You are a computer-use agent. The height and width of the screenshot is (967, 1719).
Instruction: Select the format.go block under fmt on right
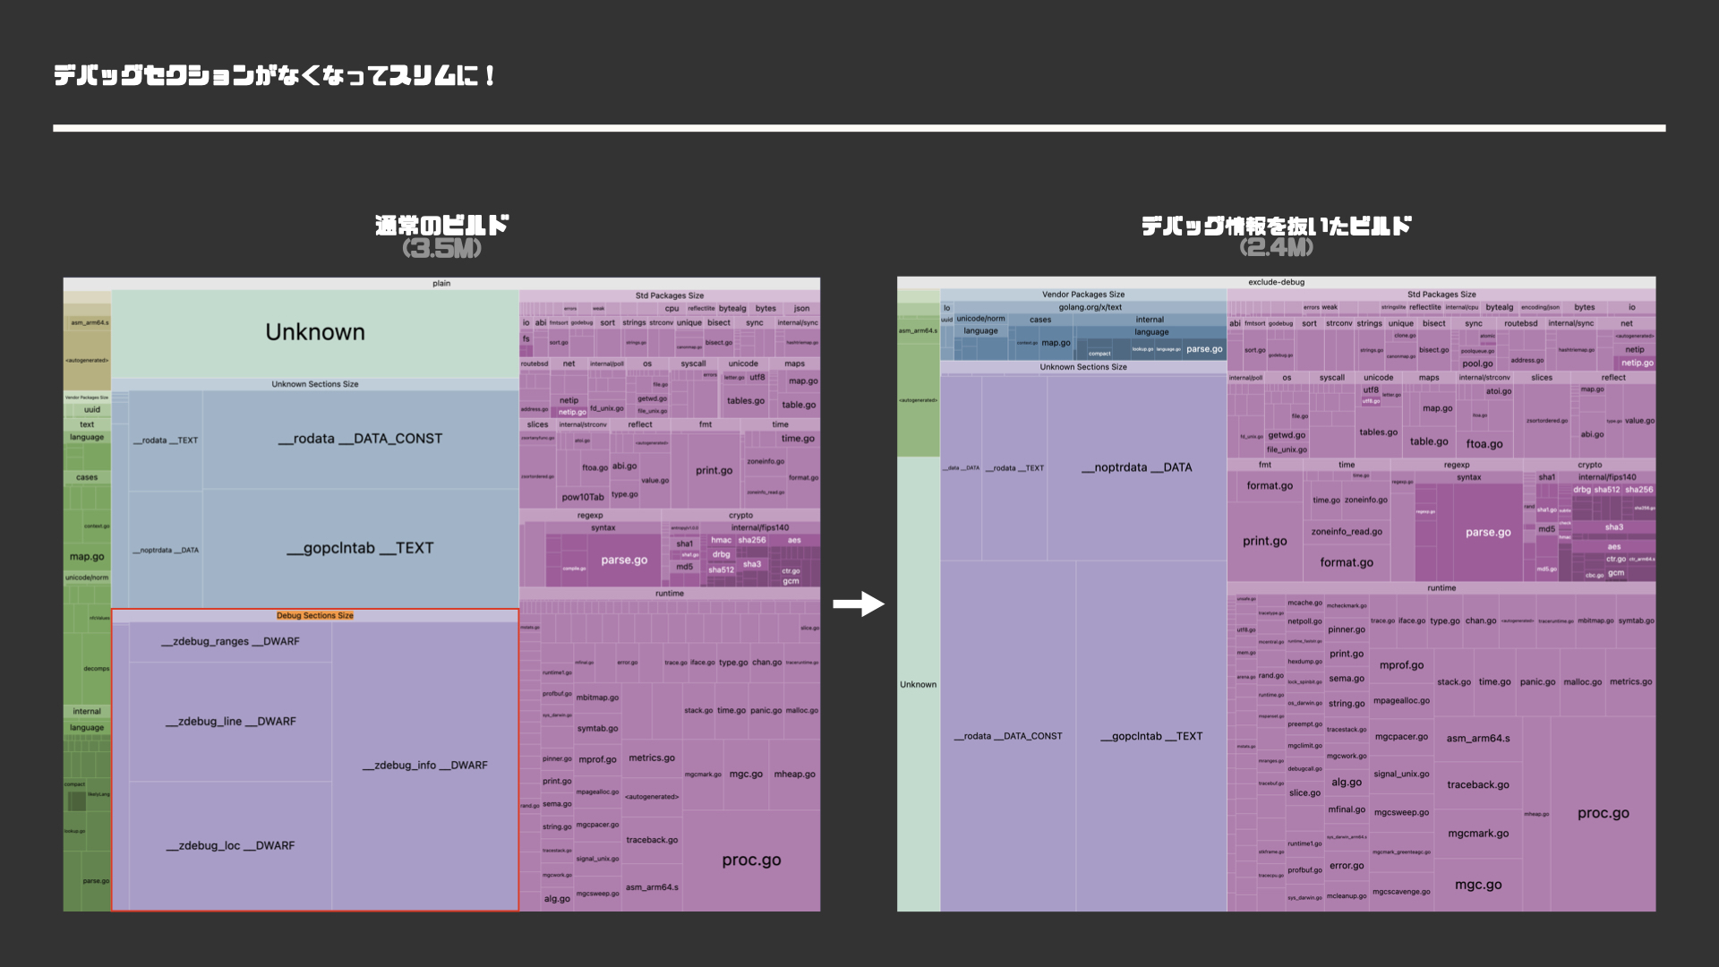coord(1270,486)
